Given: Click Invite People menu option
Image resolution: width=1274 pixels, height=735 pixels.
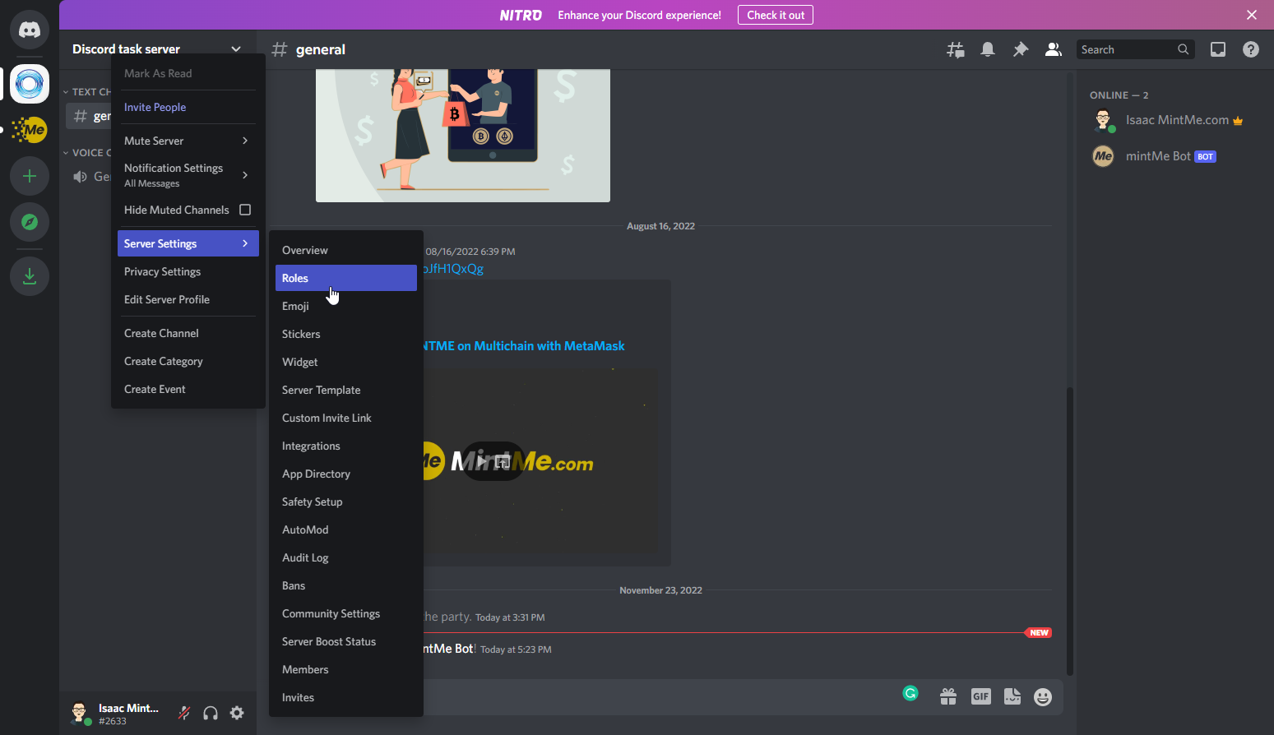Looking at the screenshot, I should point(155,107).
